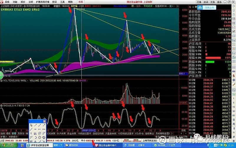Click the cloud upload icon
Screen dimensions: 236x148
click(x=200, y=7)
